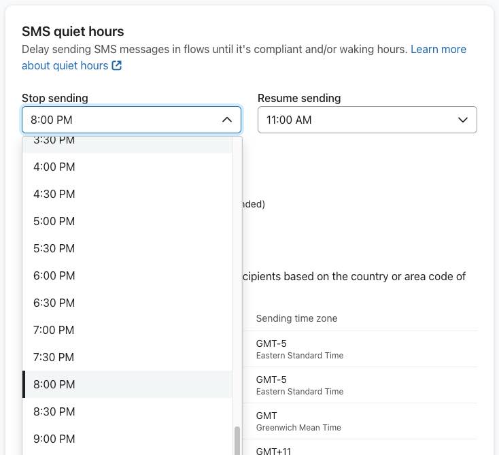Click the chevron-down arrow in Resume sending
499x455 pixels.
(x=463, y=120)
